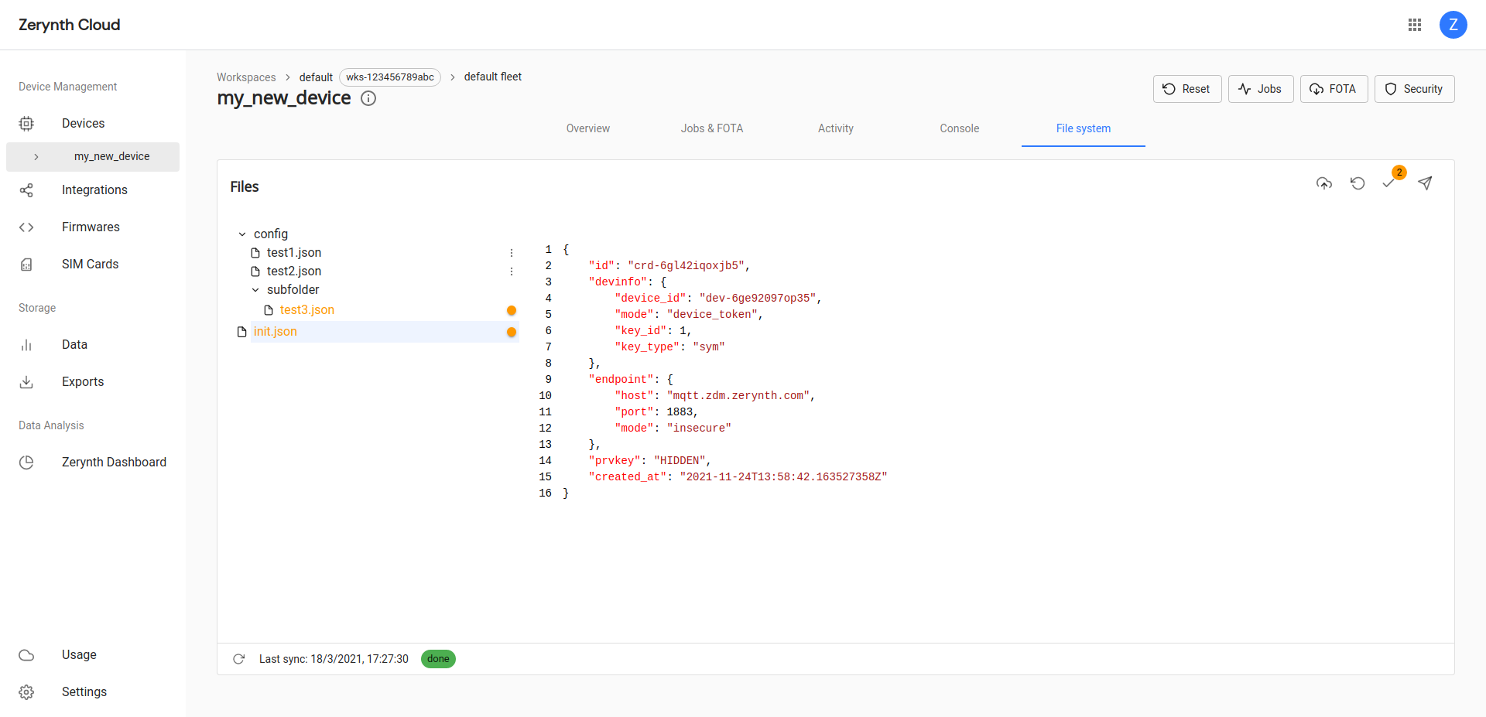Screen dimensions: 1486x717
Task: Click the Integrations share icon
Action: click(x=26, y=190)
